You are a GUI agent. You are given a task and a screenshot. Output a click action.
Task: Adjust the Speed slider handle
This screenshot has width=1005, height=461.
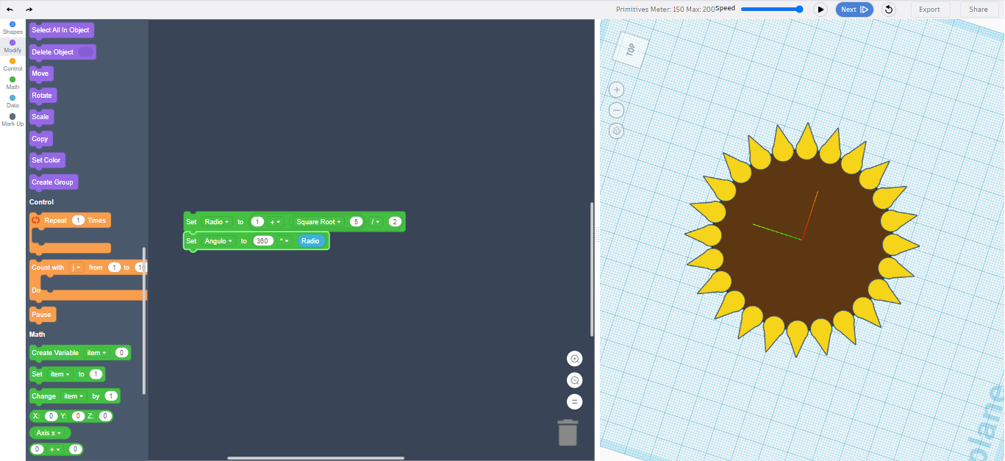[799, 9]
